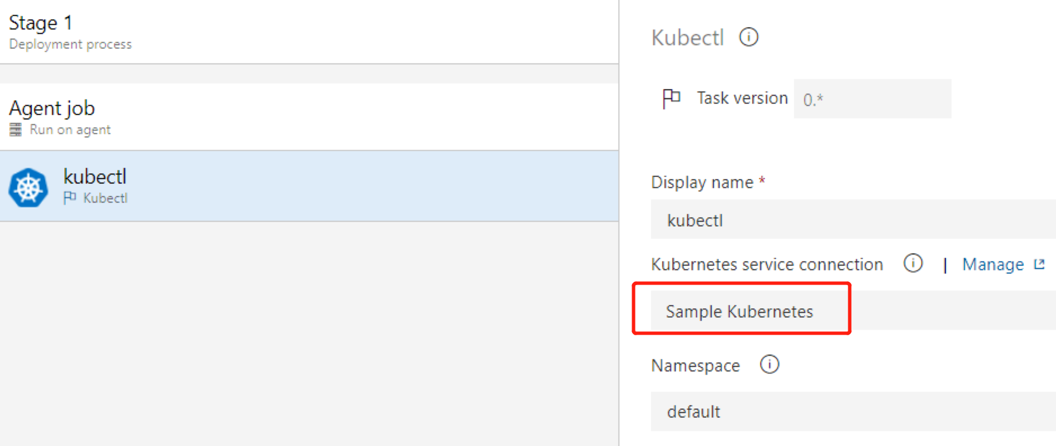Screen dimensions: 1056x446
Task: Click the server icon beside Run on agent
Action: [x=16, y=129]
